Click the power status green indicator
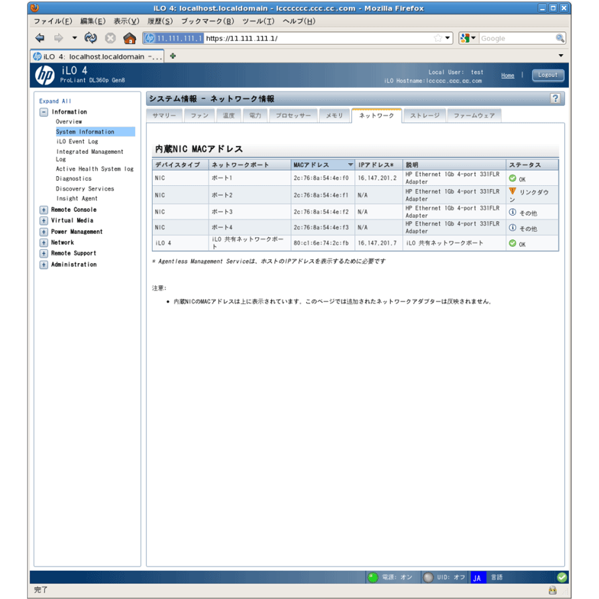599x599 pixels. [373, 577]
